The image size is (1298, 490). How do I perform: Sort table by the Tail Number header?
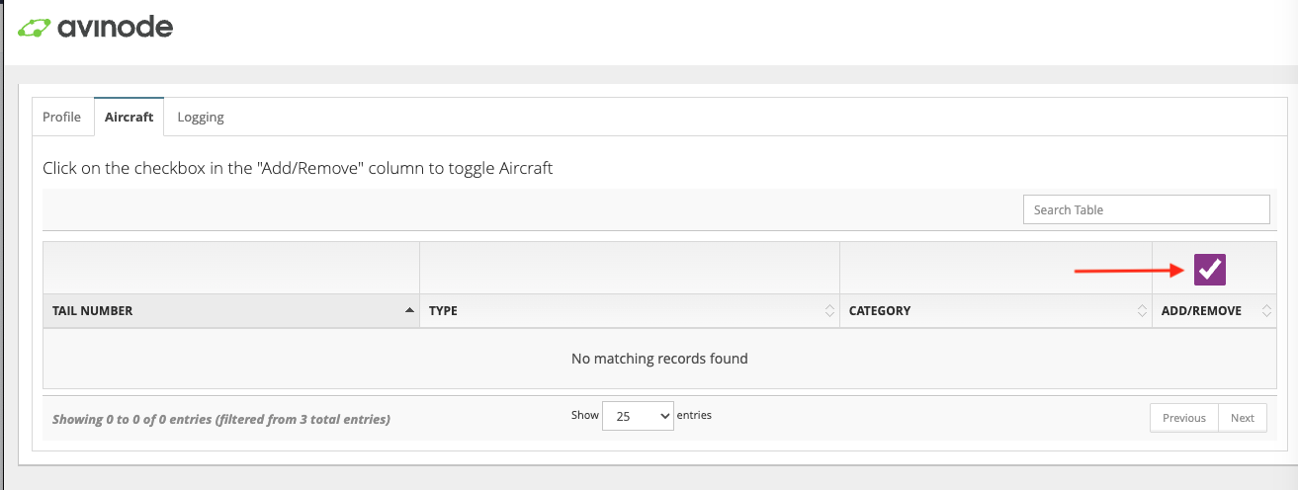pyautogui.click(x=93, y=311)
